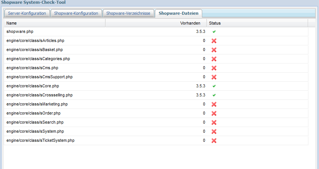Click green check icon for sCore.php
The width and height of the screenshot is (319, 169).
214,86
